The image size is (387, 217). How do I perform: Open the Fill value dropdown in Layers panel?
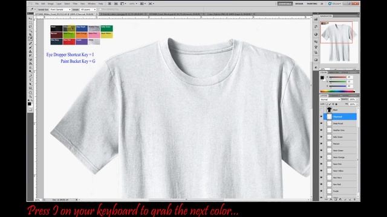click(x=357, y=104)
